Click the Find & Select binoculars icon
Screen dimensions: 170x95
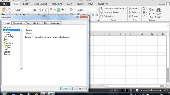click(159, 10)
